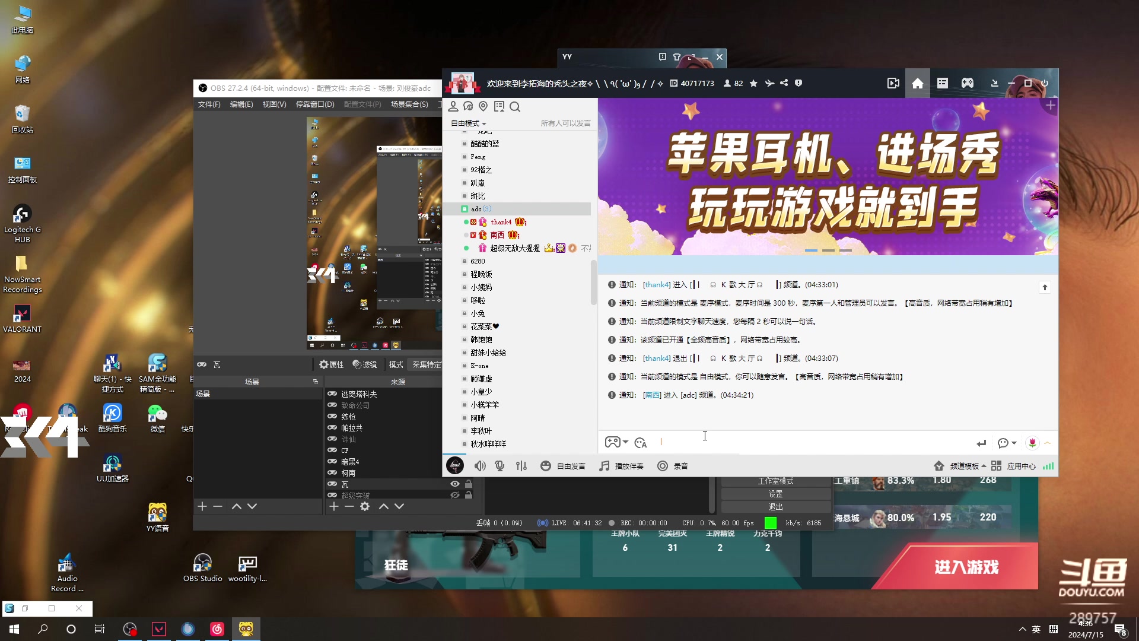The width and height of the screenshot is (1139, 641).
Task: Open the 应用中心 app center
Action: point(1014,466)
